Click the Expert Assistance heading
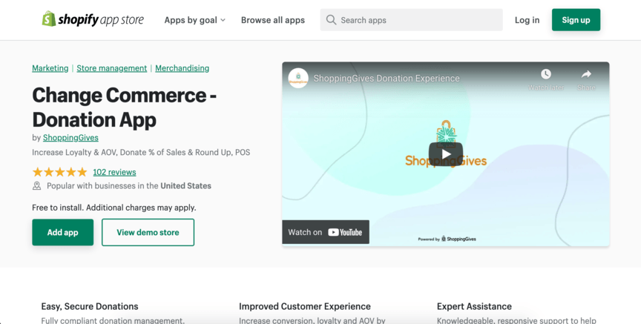This screenshot has height=324, width=641. [474, 306]
